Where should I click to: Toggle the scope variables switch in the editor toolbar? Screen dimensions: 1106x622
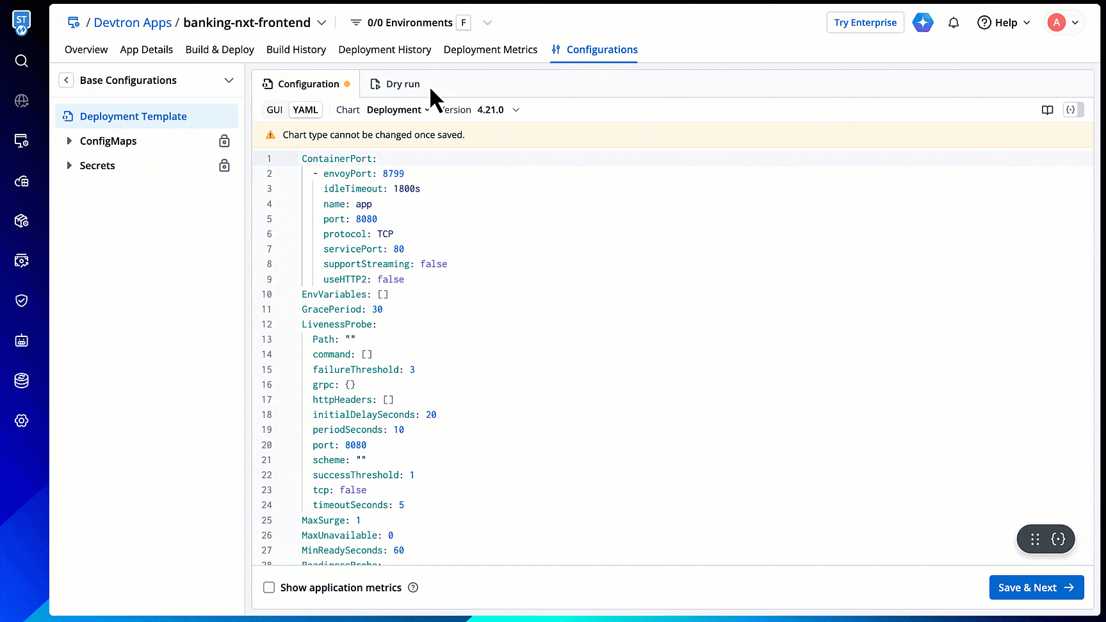[x=1073, y=110]
